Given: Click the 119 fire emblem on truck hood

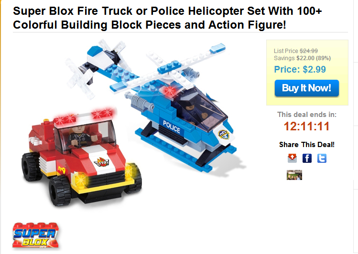Looking at the screenshot, I should [102, 162].
